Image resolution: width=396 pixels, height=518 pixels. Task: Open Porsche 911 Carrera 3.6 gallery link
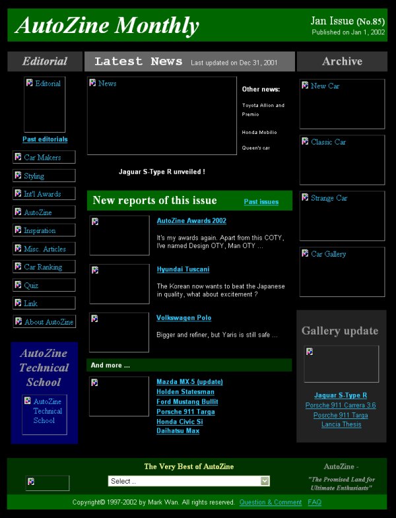341,405
